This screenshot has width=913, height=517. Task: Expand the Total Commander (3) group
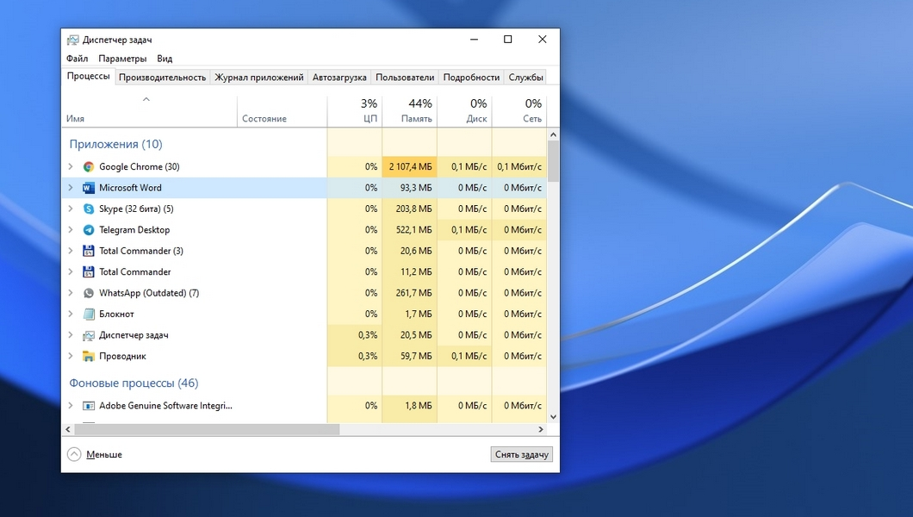pos(71,251)
